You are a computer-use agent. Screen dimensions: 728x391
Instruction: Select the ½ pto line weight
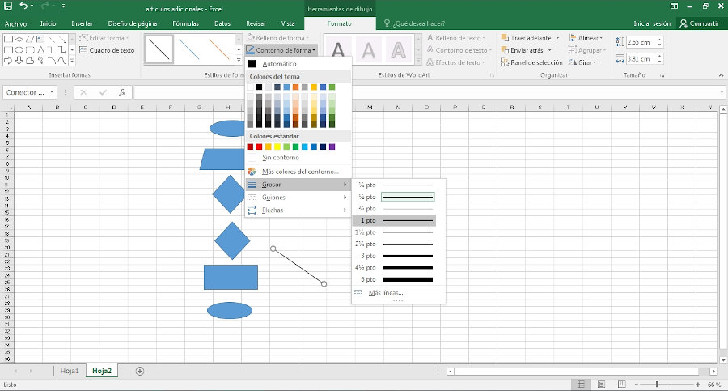pos(395,198)
